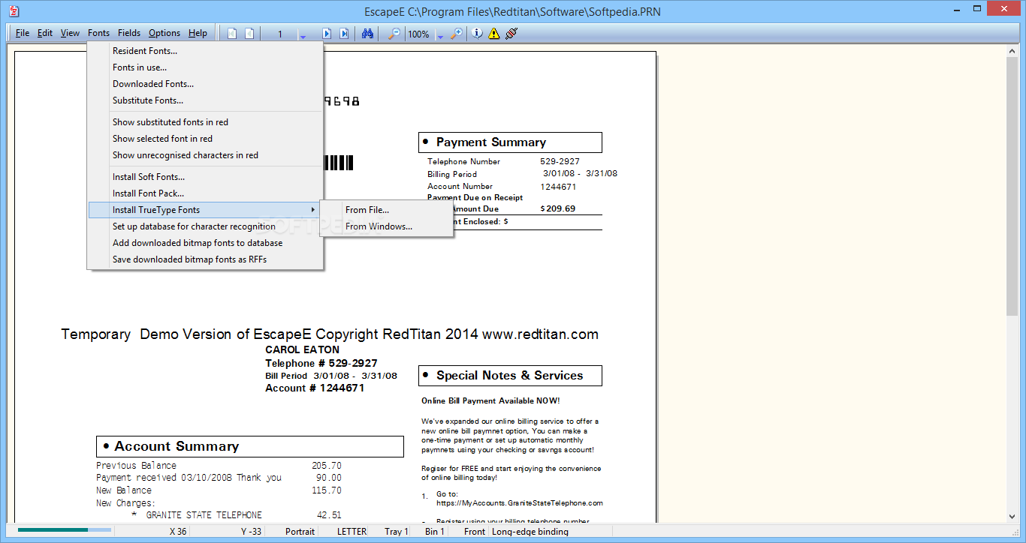Image resolution: width=1026 pixels, height=543 pixels.
Task: Click Tray 1 in status bar
Action: tap(396, 532)
